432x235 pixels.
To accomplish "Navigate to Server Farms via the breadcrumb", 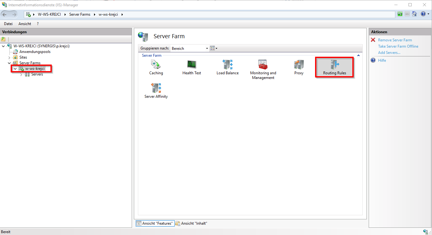I will [80, 14].
